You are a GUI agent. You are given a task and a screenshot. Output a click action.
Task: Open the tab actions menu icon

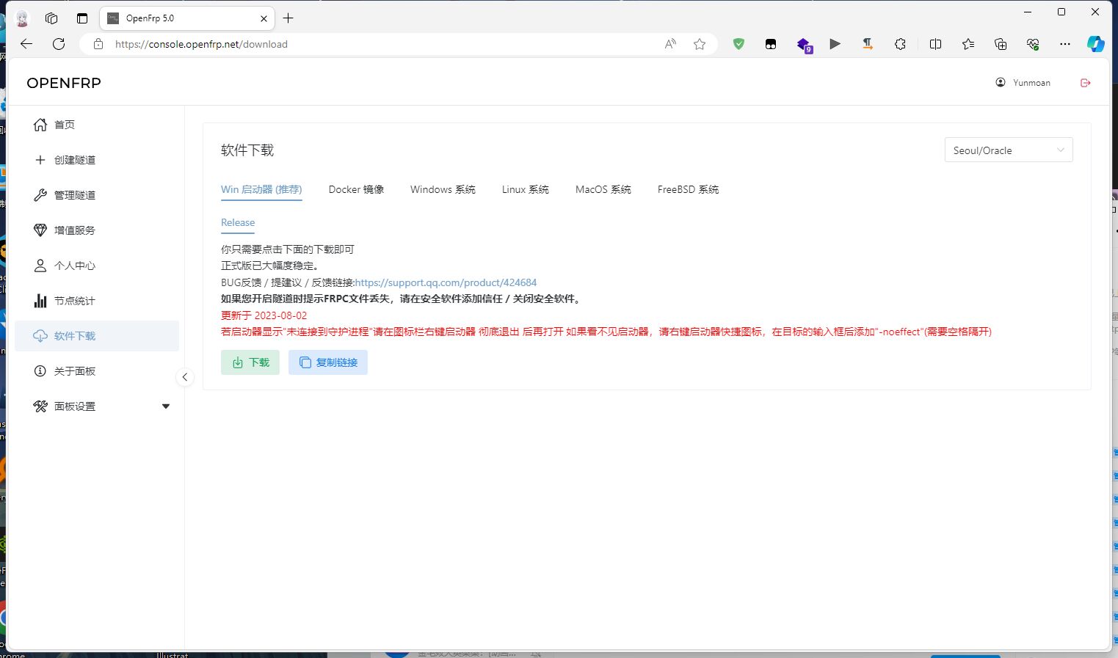pos(82,18)
